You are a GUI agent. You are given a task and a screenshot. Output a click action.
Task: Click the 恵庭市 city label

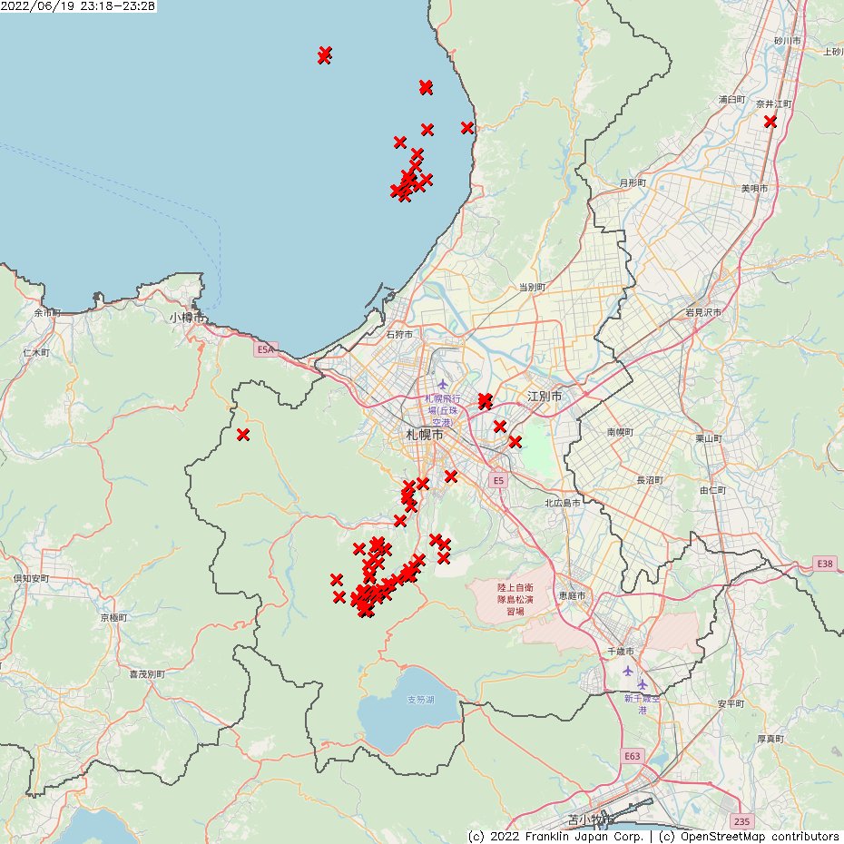(572, 595)
